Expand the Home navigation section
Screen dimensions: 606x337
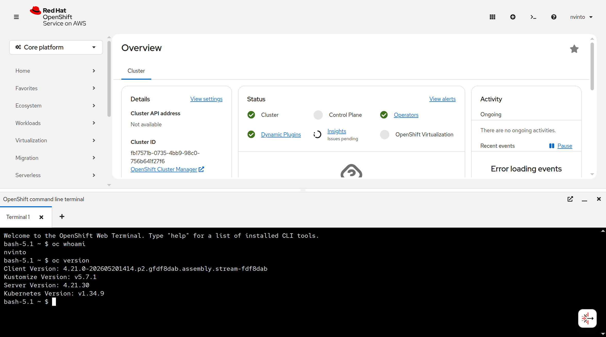click(55, 71)
